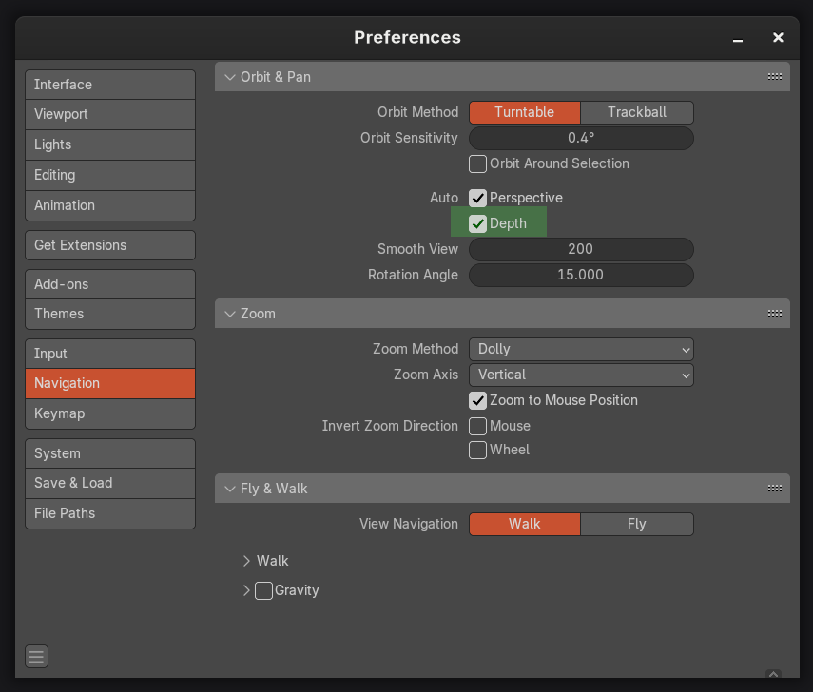Switch to the Viewport section
Viewport: 813px width, 692px height.
coord(110,114)
